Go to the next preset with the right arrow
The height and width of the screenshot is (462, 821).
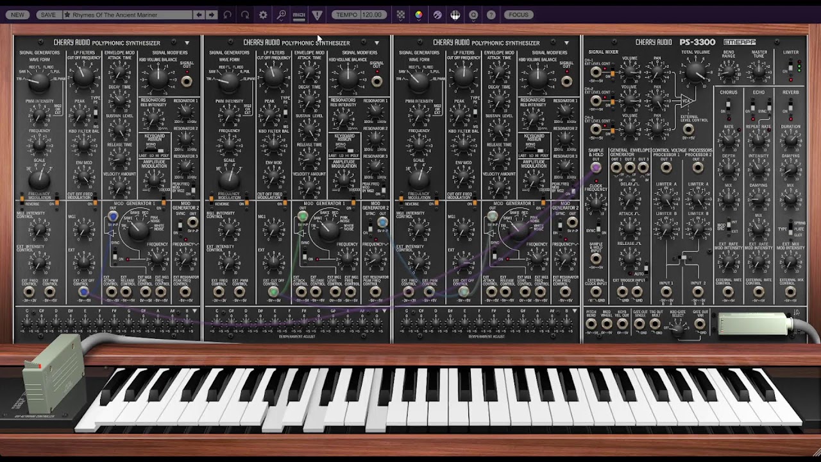212,15
